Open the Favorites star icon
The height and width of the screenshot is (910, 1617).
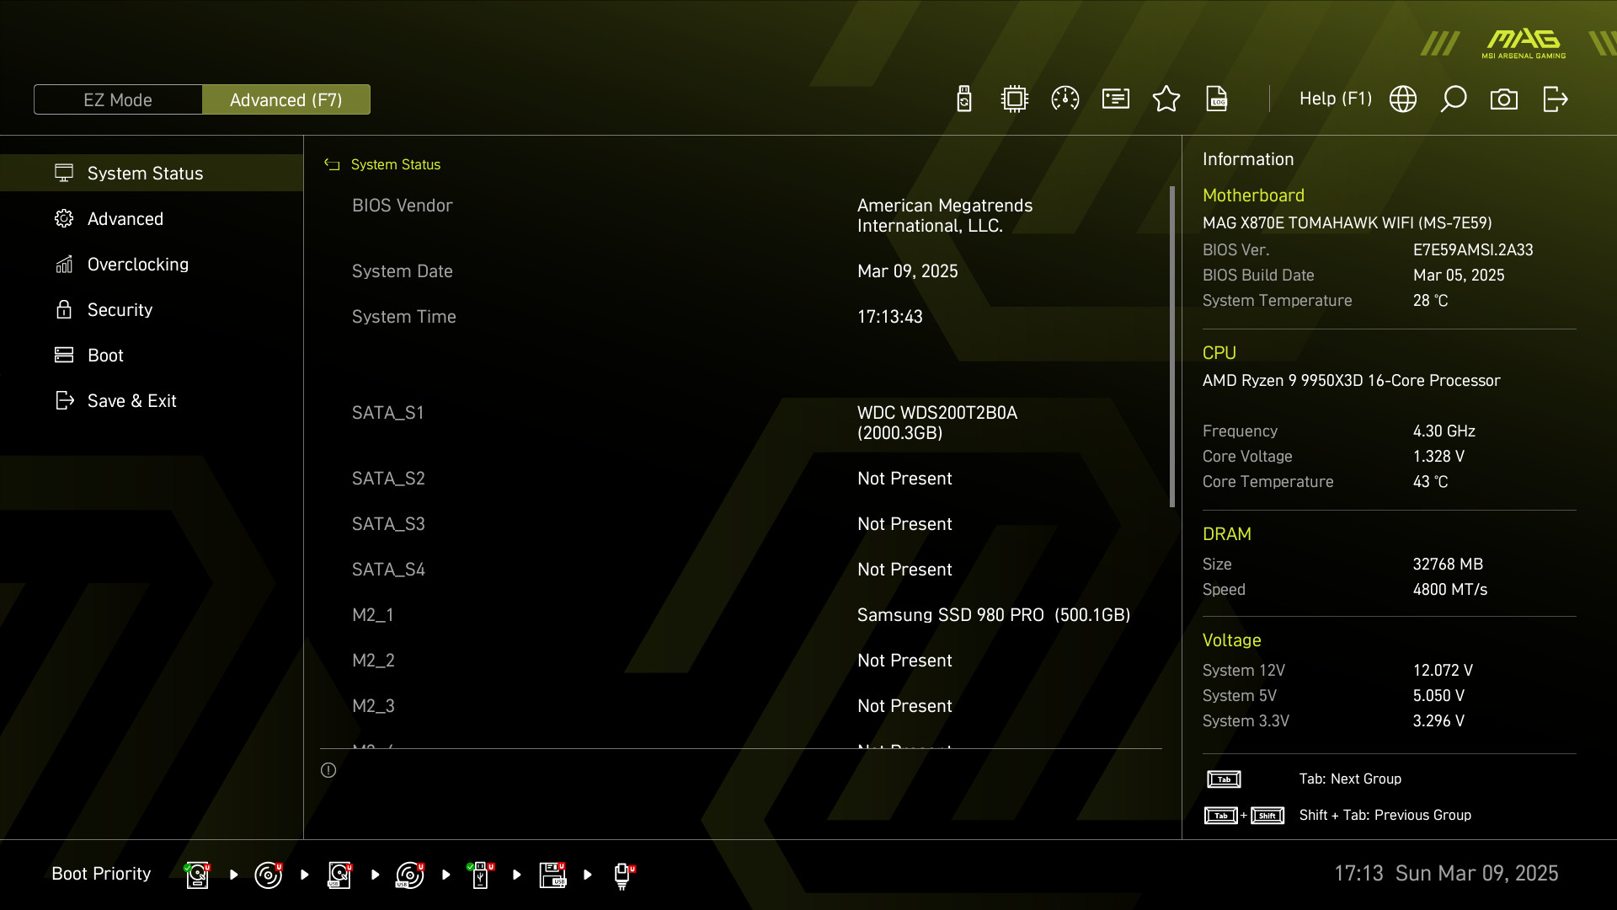1166,99
